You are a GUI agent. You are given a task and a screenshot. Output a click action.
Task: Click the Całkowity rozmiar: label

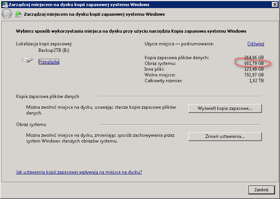coord(163,81)
